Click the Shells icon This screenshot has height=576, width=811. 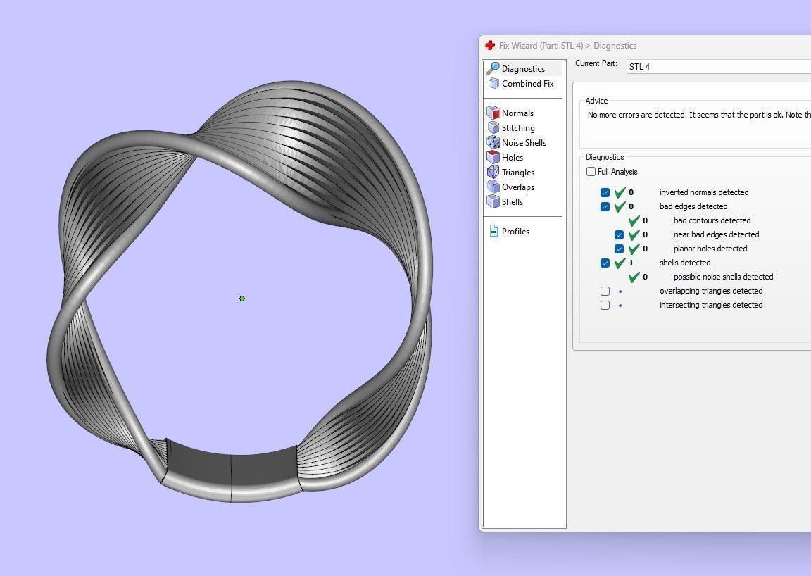pos(493,202)
